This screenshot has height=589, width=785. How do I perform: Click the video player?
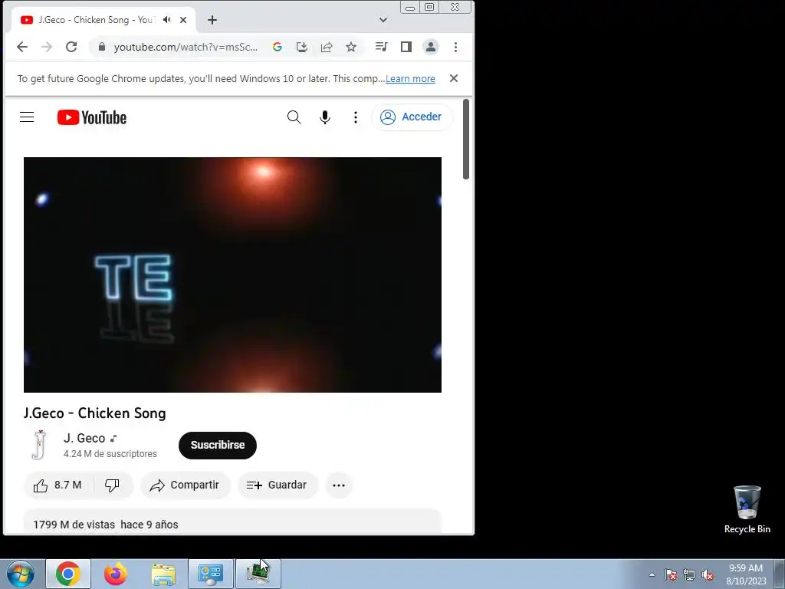coord(232,275)
